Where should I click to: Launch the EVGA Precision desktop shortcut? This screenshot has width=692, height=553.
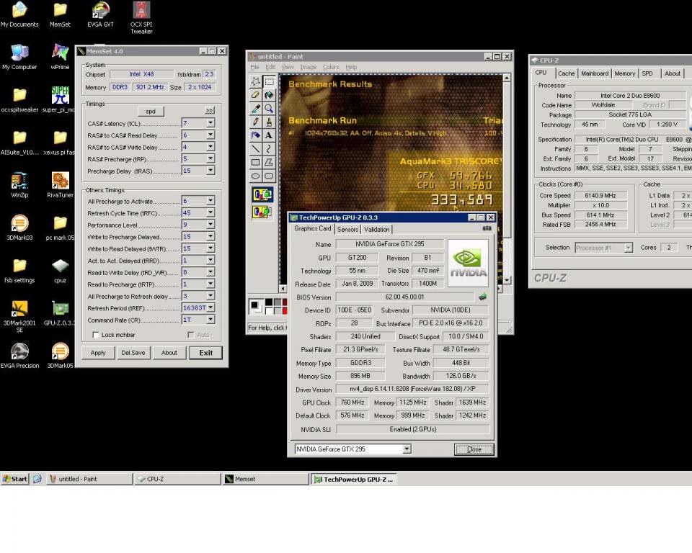point(19,356)
